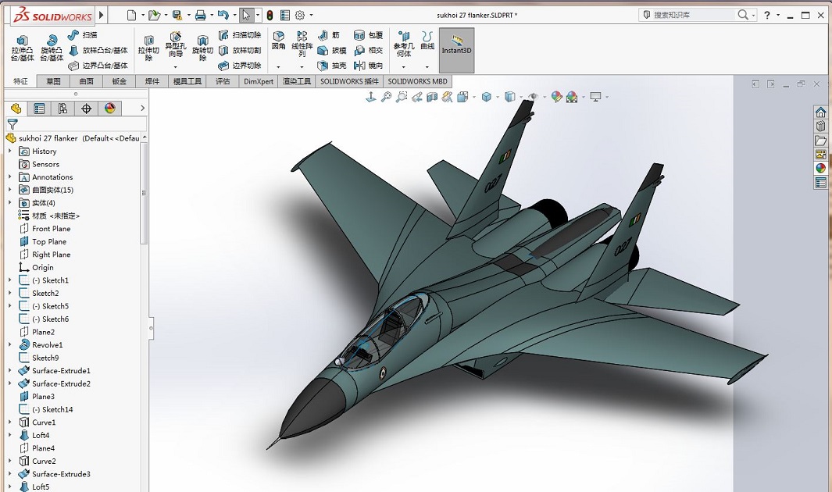Click the Revolved Cut (旋转切除) tool
The height and width of the screenshot is (492, 832).
(202, 48)
